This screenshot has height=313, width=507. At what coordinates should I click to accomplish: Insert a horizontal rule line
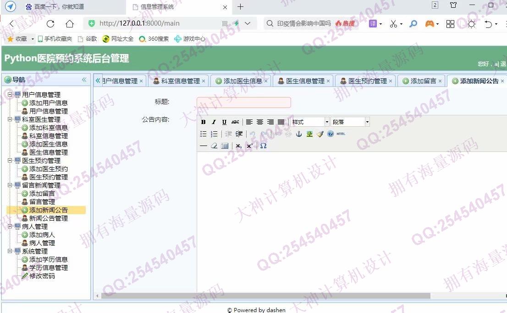point(204,146)
